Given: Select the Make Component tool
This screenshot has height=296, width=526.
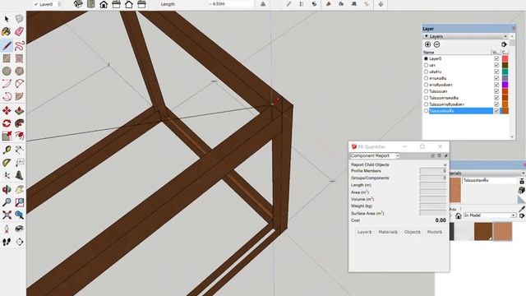Looking at the screenshot, I should click(x=20, y=19).
